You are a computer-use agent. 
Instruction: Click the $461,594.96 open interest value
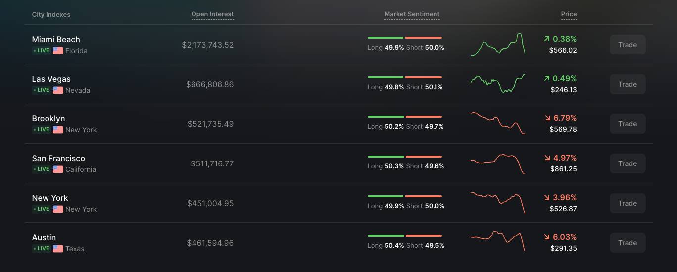pos(210,243)
